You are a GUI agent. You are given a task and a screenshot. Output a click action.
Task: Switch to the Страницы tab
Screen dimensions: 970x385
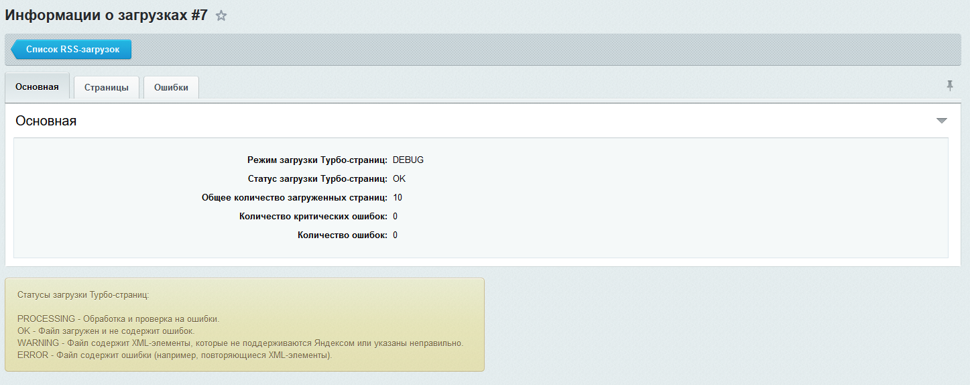click(x=106, y=88)
